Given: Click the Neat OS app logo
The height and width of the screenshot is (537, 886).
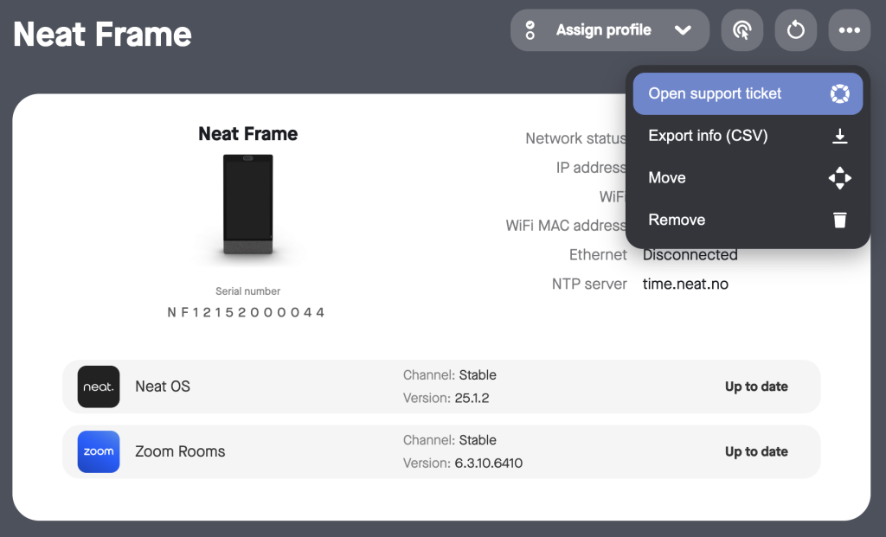Looking at the screenshot, I should [99, 387].
